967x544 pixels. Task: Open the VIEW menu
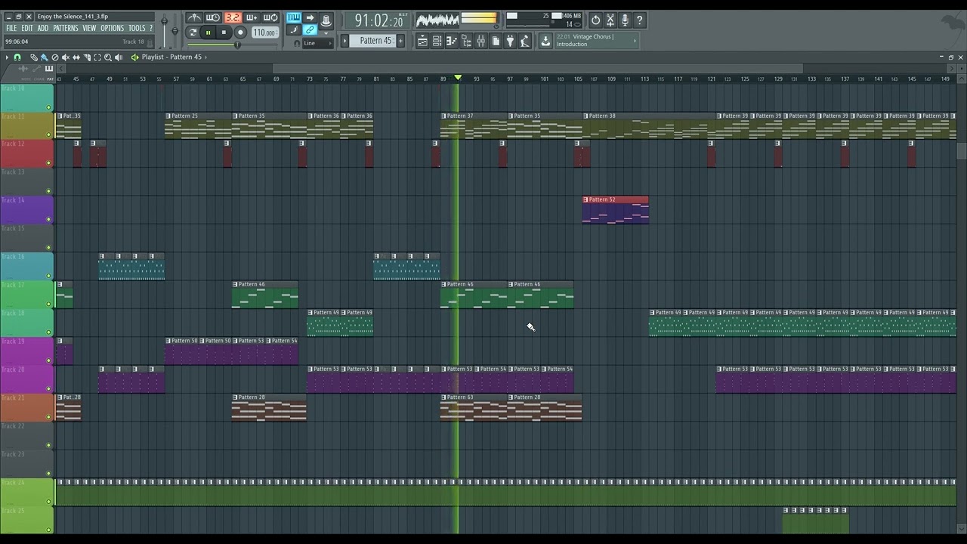click(89, 29)
